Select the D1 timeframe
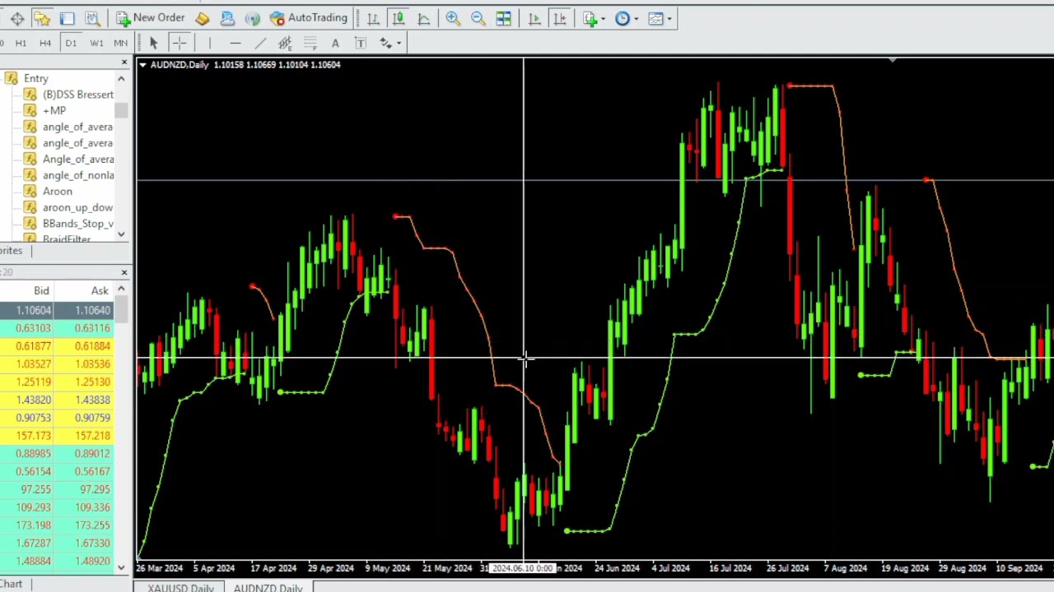 (x=71, y=43)
